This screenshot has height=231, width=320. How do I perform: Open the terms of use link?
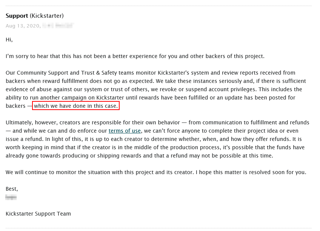click(x=125, y=131)
